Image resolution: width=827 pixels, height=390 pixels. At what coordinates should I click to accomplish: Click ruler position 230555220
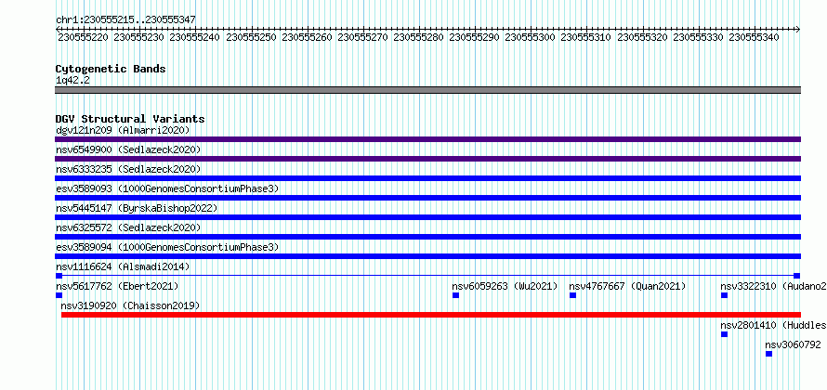click(83, 37)
